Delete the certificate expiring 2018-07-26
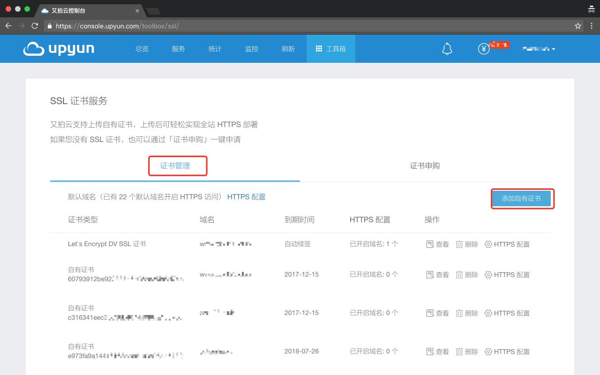600x375 pixels. [x=467, y=352]
